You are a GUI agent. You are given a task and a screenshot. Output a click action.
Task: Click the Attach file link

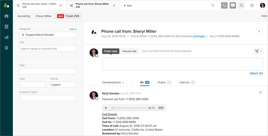click(x=256, y=73)
